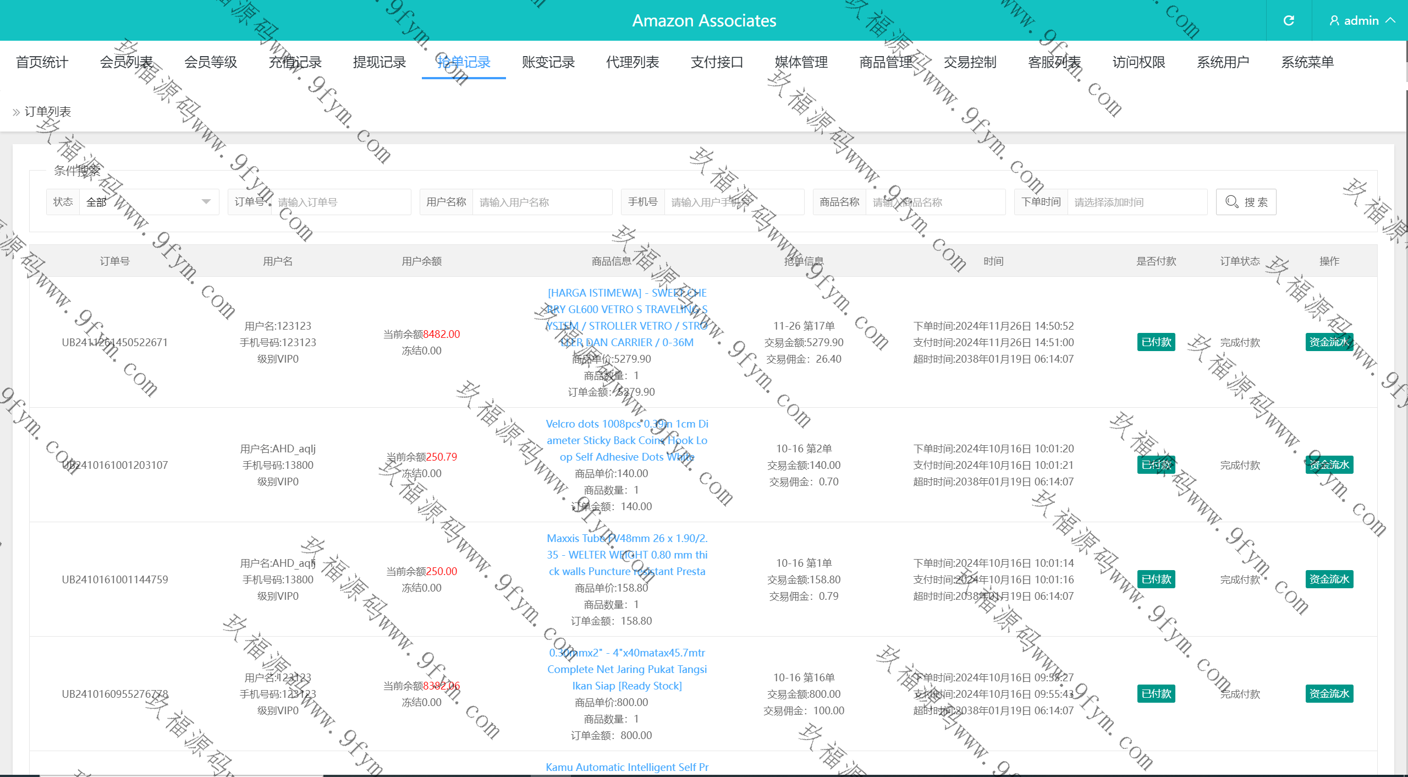Screen dimensions: 1408x777
Task: Click 已付款 badge of order UB2410160955276778
Action: (1156, 693)
